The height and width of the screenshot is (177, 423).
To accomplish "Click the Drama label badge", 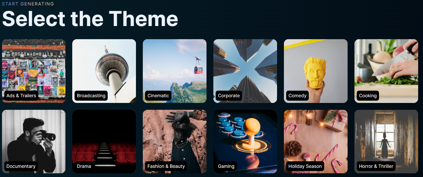I will (x=84, y=166).
